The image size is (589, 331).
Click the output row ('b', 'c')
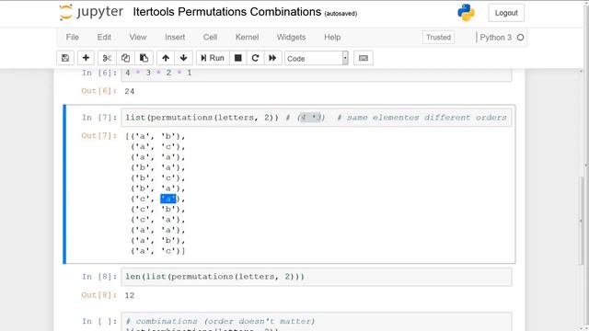[x=158, y=177]
